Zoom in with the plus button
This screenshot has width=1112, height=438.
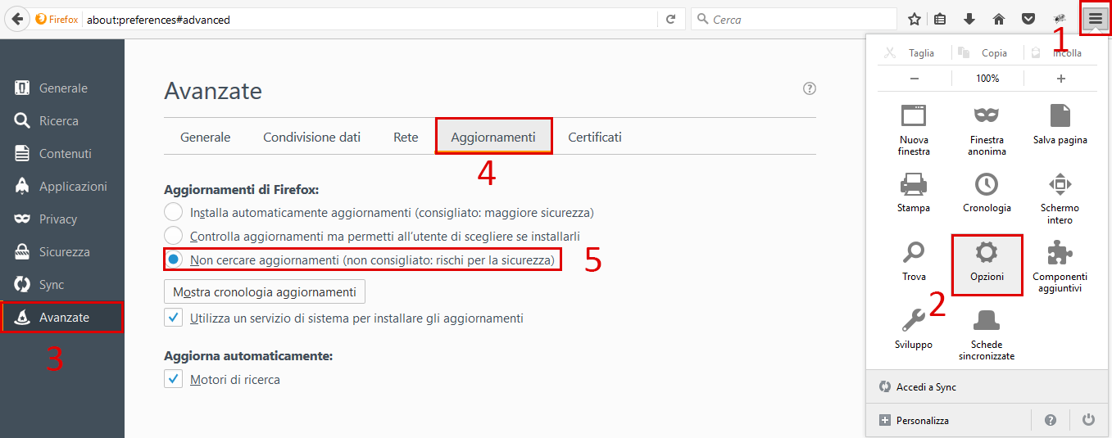[1060, 79]
